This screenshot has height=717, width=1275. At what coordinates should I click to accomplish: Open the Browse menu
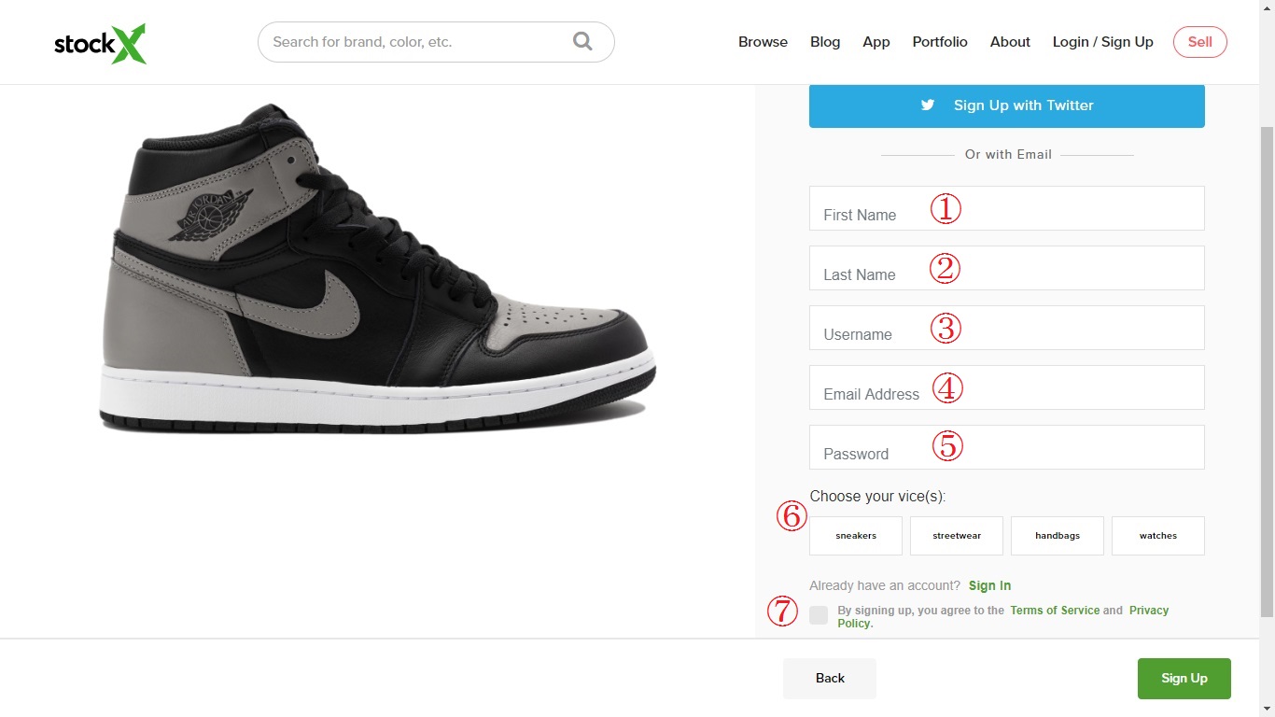[763, 42]
